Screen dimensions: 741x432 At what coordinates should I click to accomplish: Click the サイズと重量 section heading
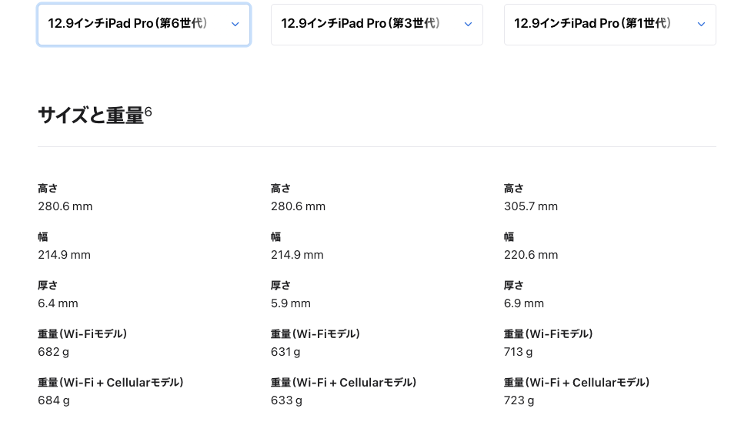[91, 116]
